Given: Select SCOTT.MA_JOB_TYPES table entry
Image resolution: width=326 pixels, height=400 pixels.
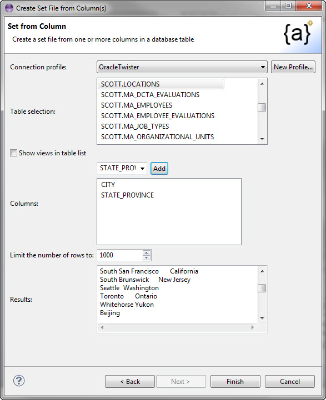Looking at the screenshot, I should [135, 126].
